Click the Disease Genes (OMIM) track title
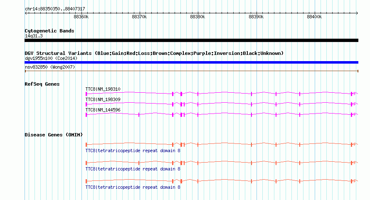The height and width of the screenshot is (200, 370). click(x=54, y=135)
